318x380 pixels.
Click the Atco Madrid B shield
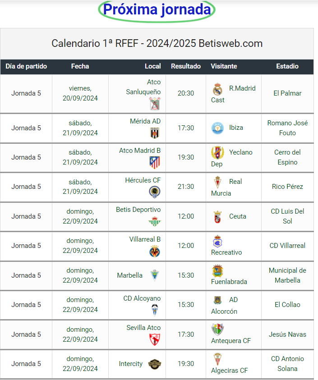pyautogui.click(x=155, y=162)
